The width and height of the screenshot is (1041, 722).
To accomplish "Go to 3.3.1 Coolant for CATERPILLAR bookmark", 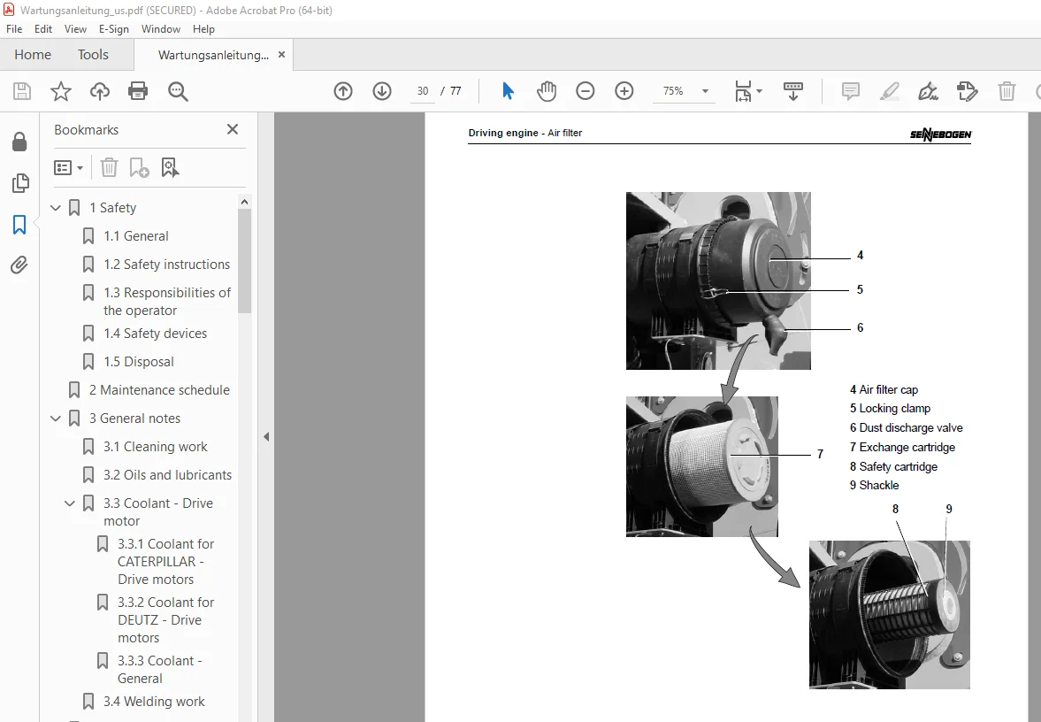I will (165, 561).
